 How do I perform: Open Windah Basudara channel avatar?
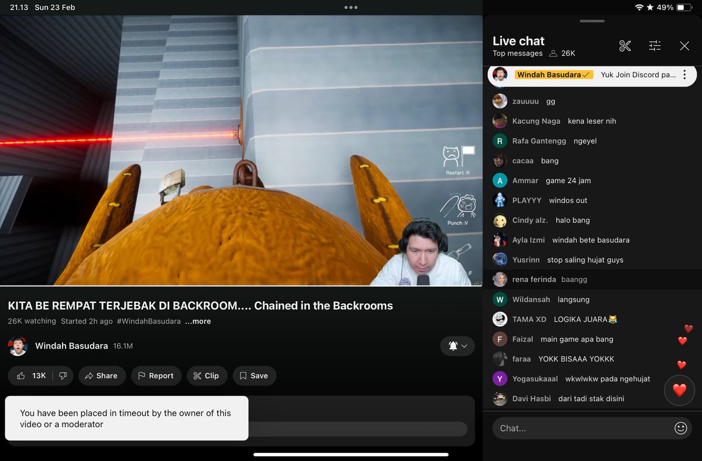pos(18,346)
